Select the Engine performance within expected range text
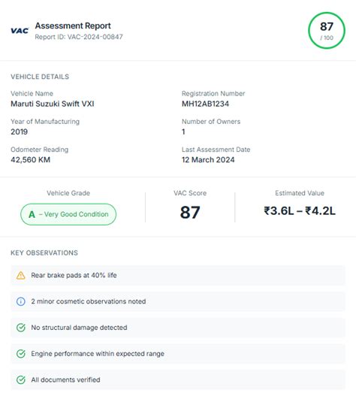 pyautogui.click(x=98, y=354)
